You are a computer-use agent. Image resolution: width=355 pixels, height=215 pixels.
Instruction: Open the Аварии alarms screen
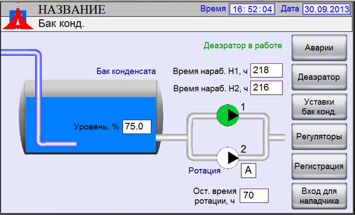point(319,48)
